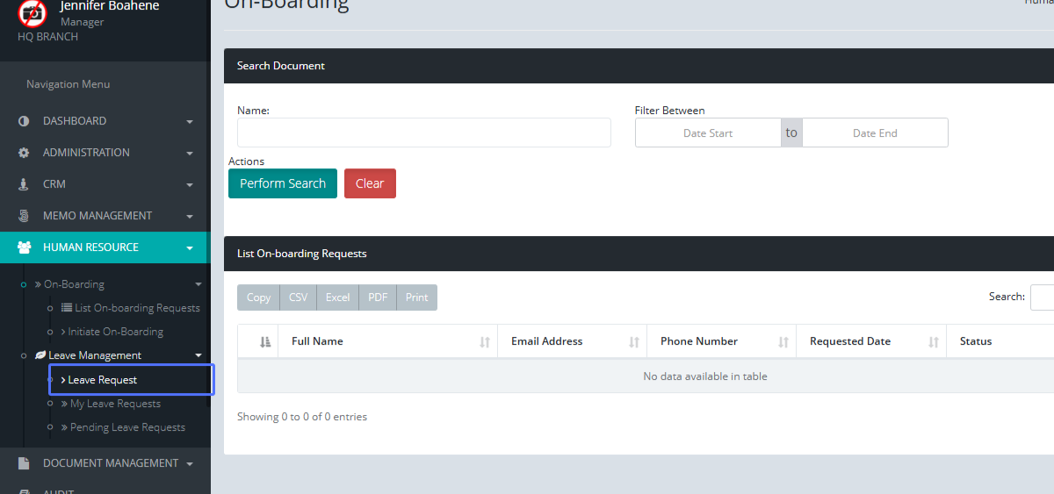
Task: Click the user profile avatar icon
Action: point(32,13)
